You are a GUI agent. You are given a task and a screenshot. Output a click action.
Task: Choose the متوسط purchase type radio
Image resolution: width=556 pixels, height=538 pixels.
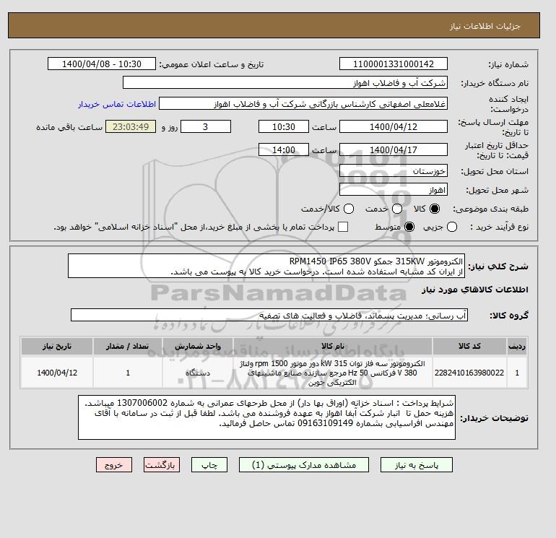[409, 227]
